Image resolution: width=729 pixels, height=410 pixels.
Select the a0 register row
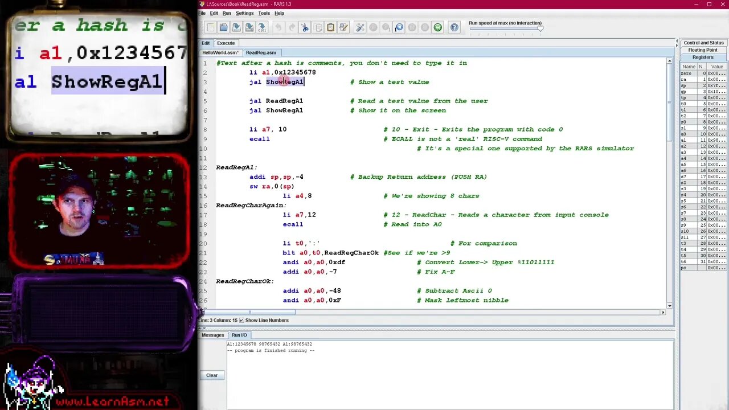point(704,134)
